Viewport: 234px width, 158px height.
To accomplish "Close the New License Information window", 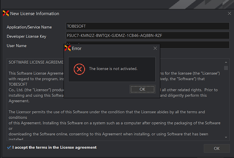I will [x=229, y=13].
